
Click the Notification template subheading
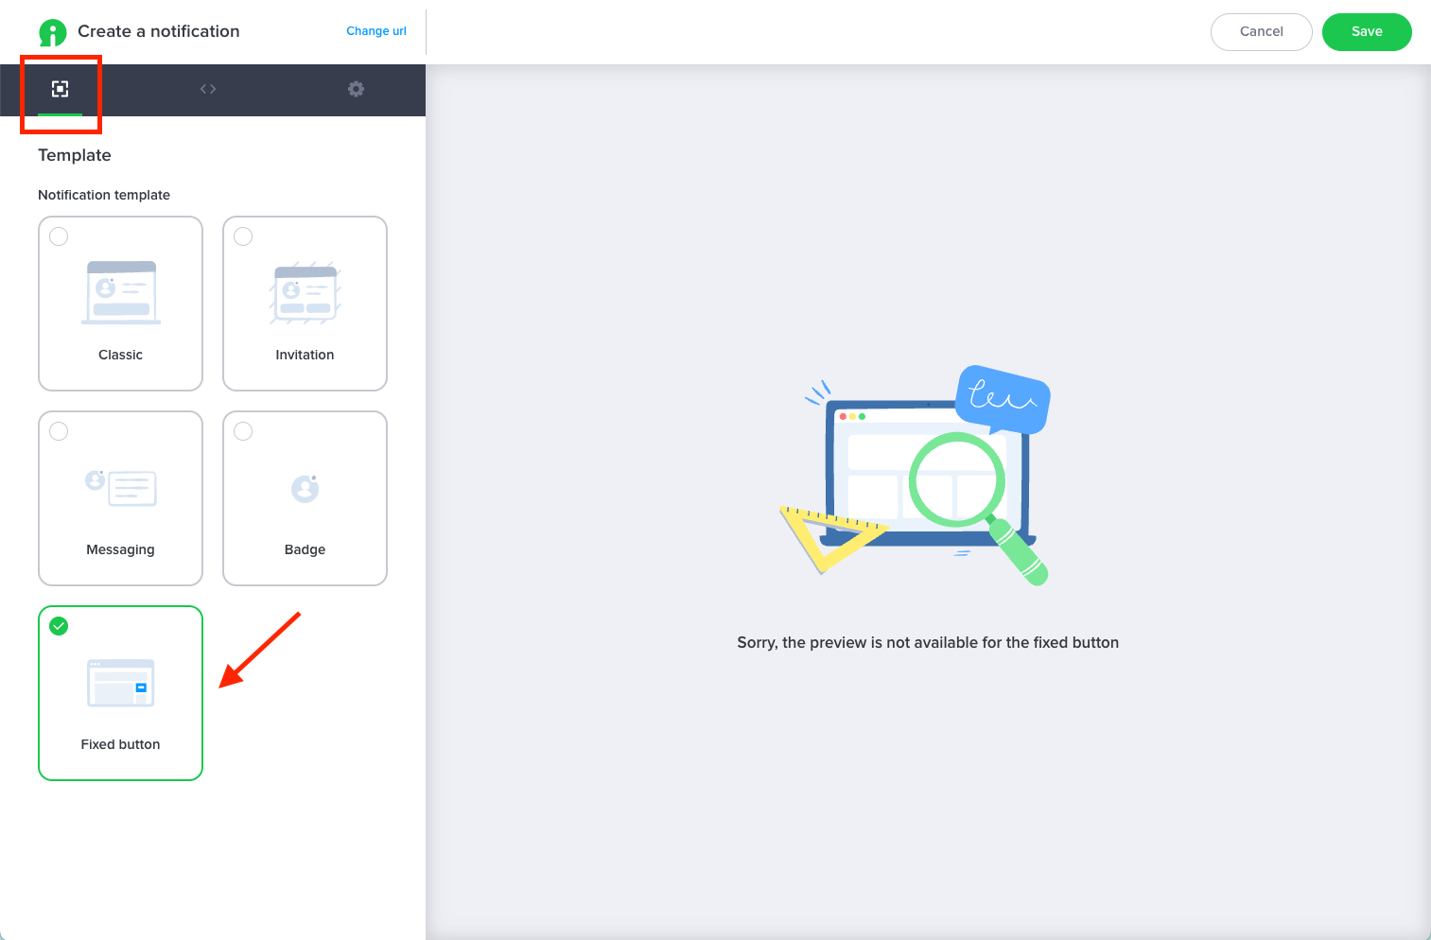(104, 195)
